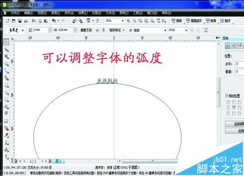This screenshot has width=244, height=176.
Task: Select the Eyedropper tool in toolbox
Action: click(6, 135)
